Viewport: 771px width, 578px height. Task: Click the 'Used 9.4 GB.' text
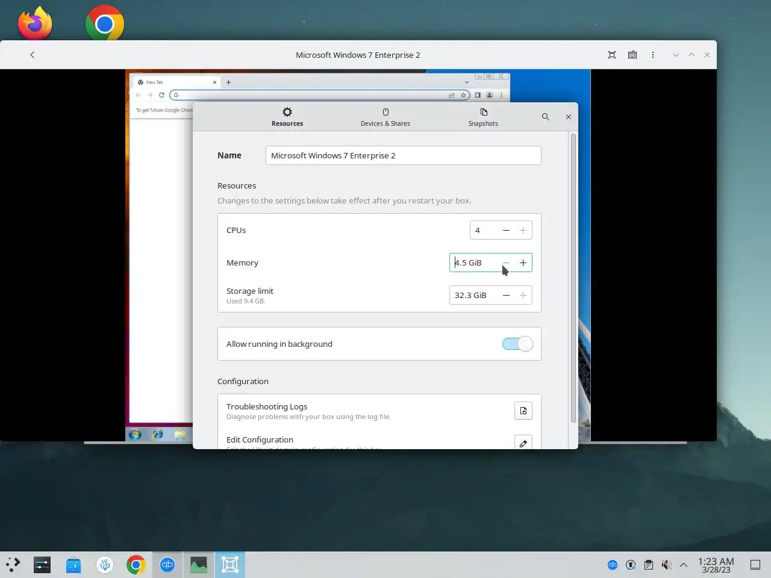(x=246, y=301)
